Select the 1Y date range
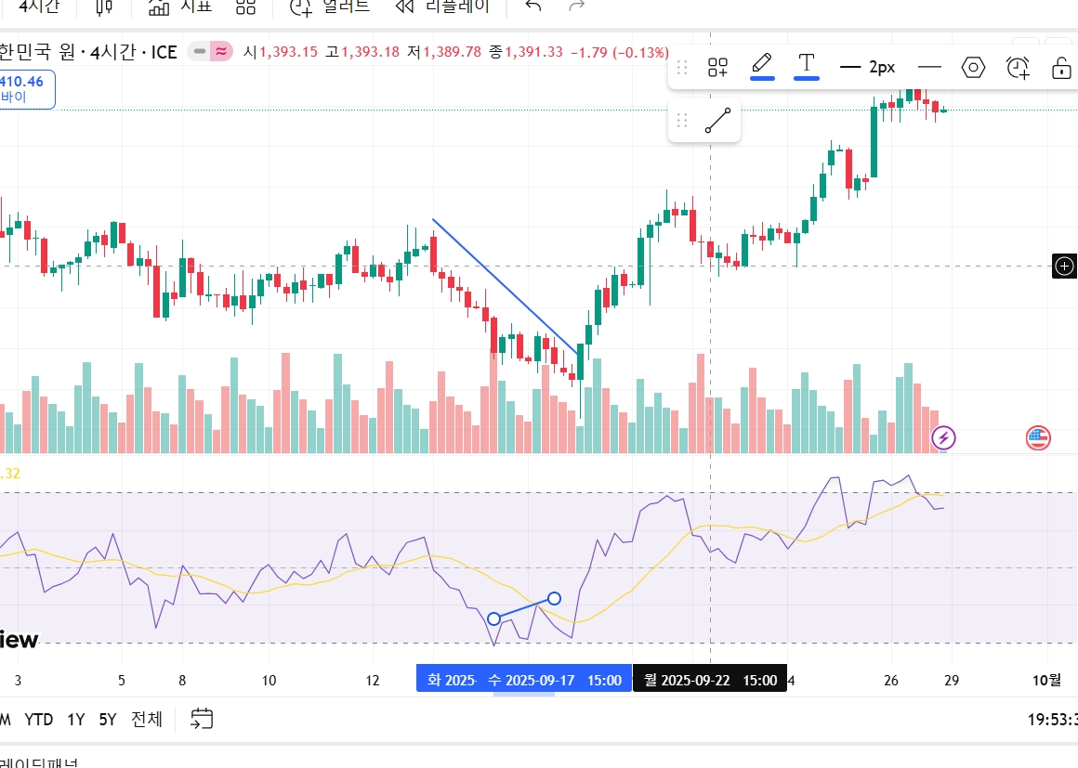The height and width of the screenshot is (768, 1078). (x=75, y=719)
